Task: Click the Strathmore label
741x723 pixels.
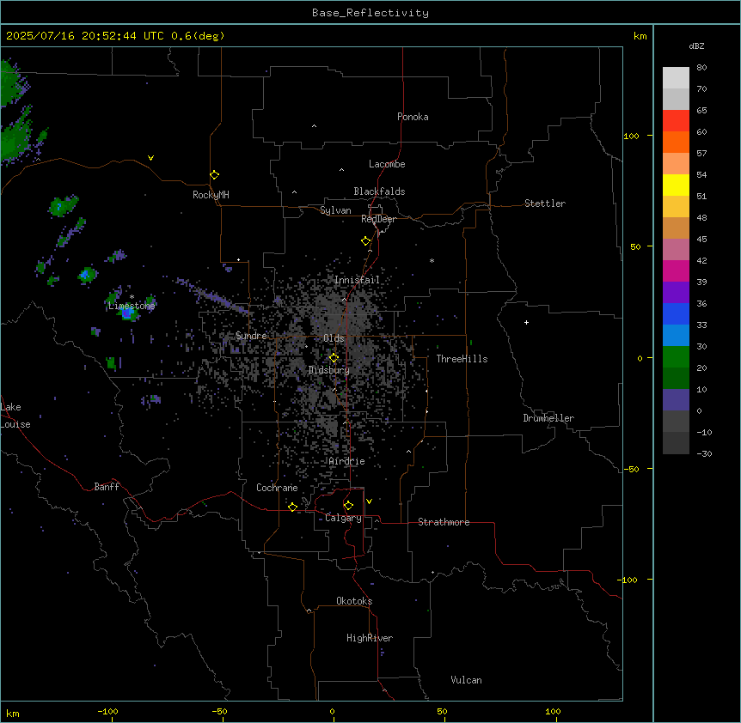Action: tap(444, 522)
